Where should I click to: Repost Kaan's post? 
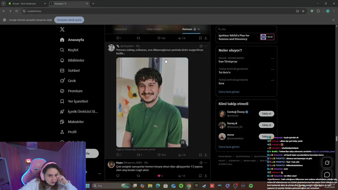pos(138,176)
